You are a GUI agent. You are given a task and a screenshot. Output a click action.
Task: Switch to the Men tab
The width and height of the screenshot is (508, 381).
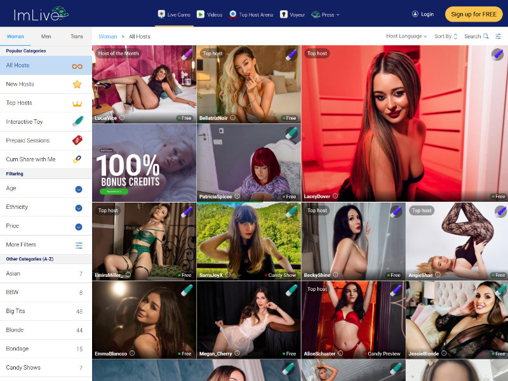point(46,36)
